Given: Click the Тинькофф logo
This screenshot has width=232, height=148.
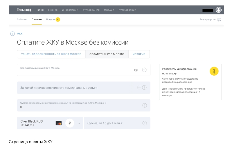Looking at the screenshot, I should 25,10.
